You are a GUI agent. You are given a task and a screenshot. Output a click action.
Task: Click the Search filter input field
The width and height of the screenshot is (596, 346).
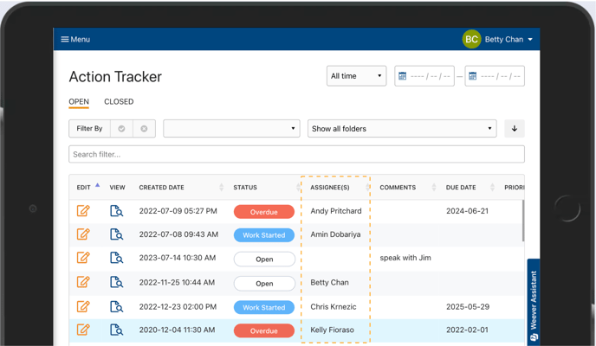click(296, 154)
